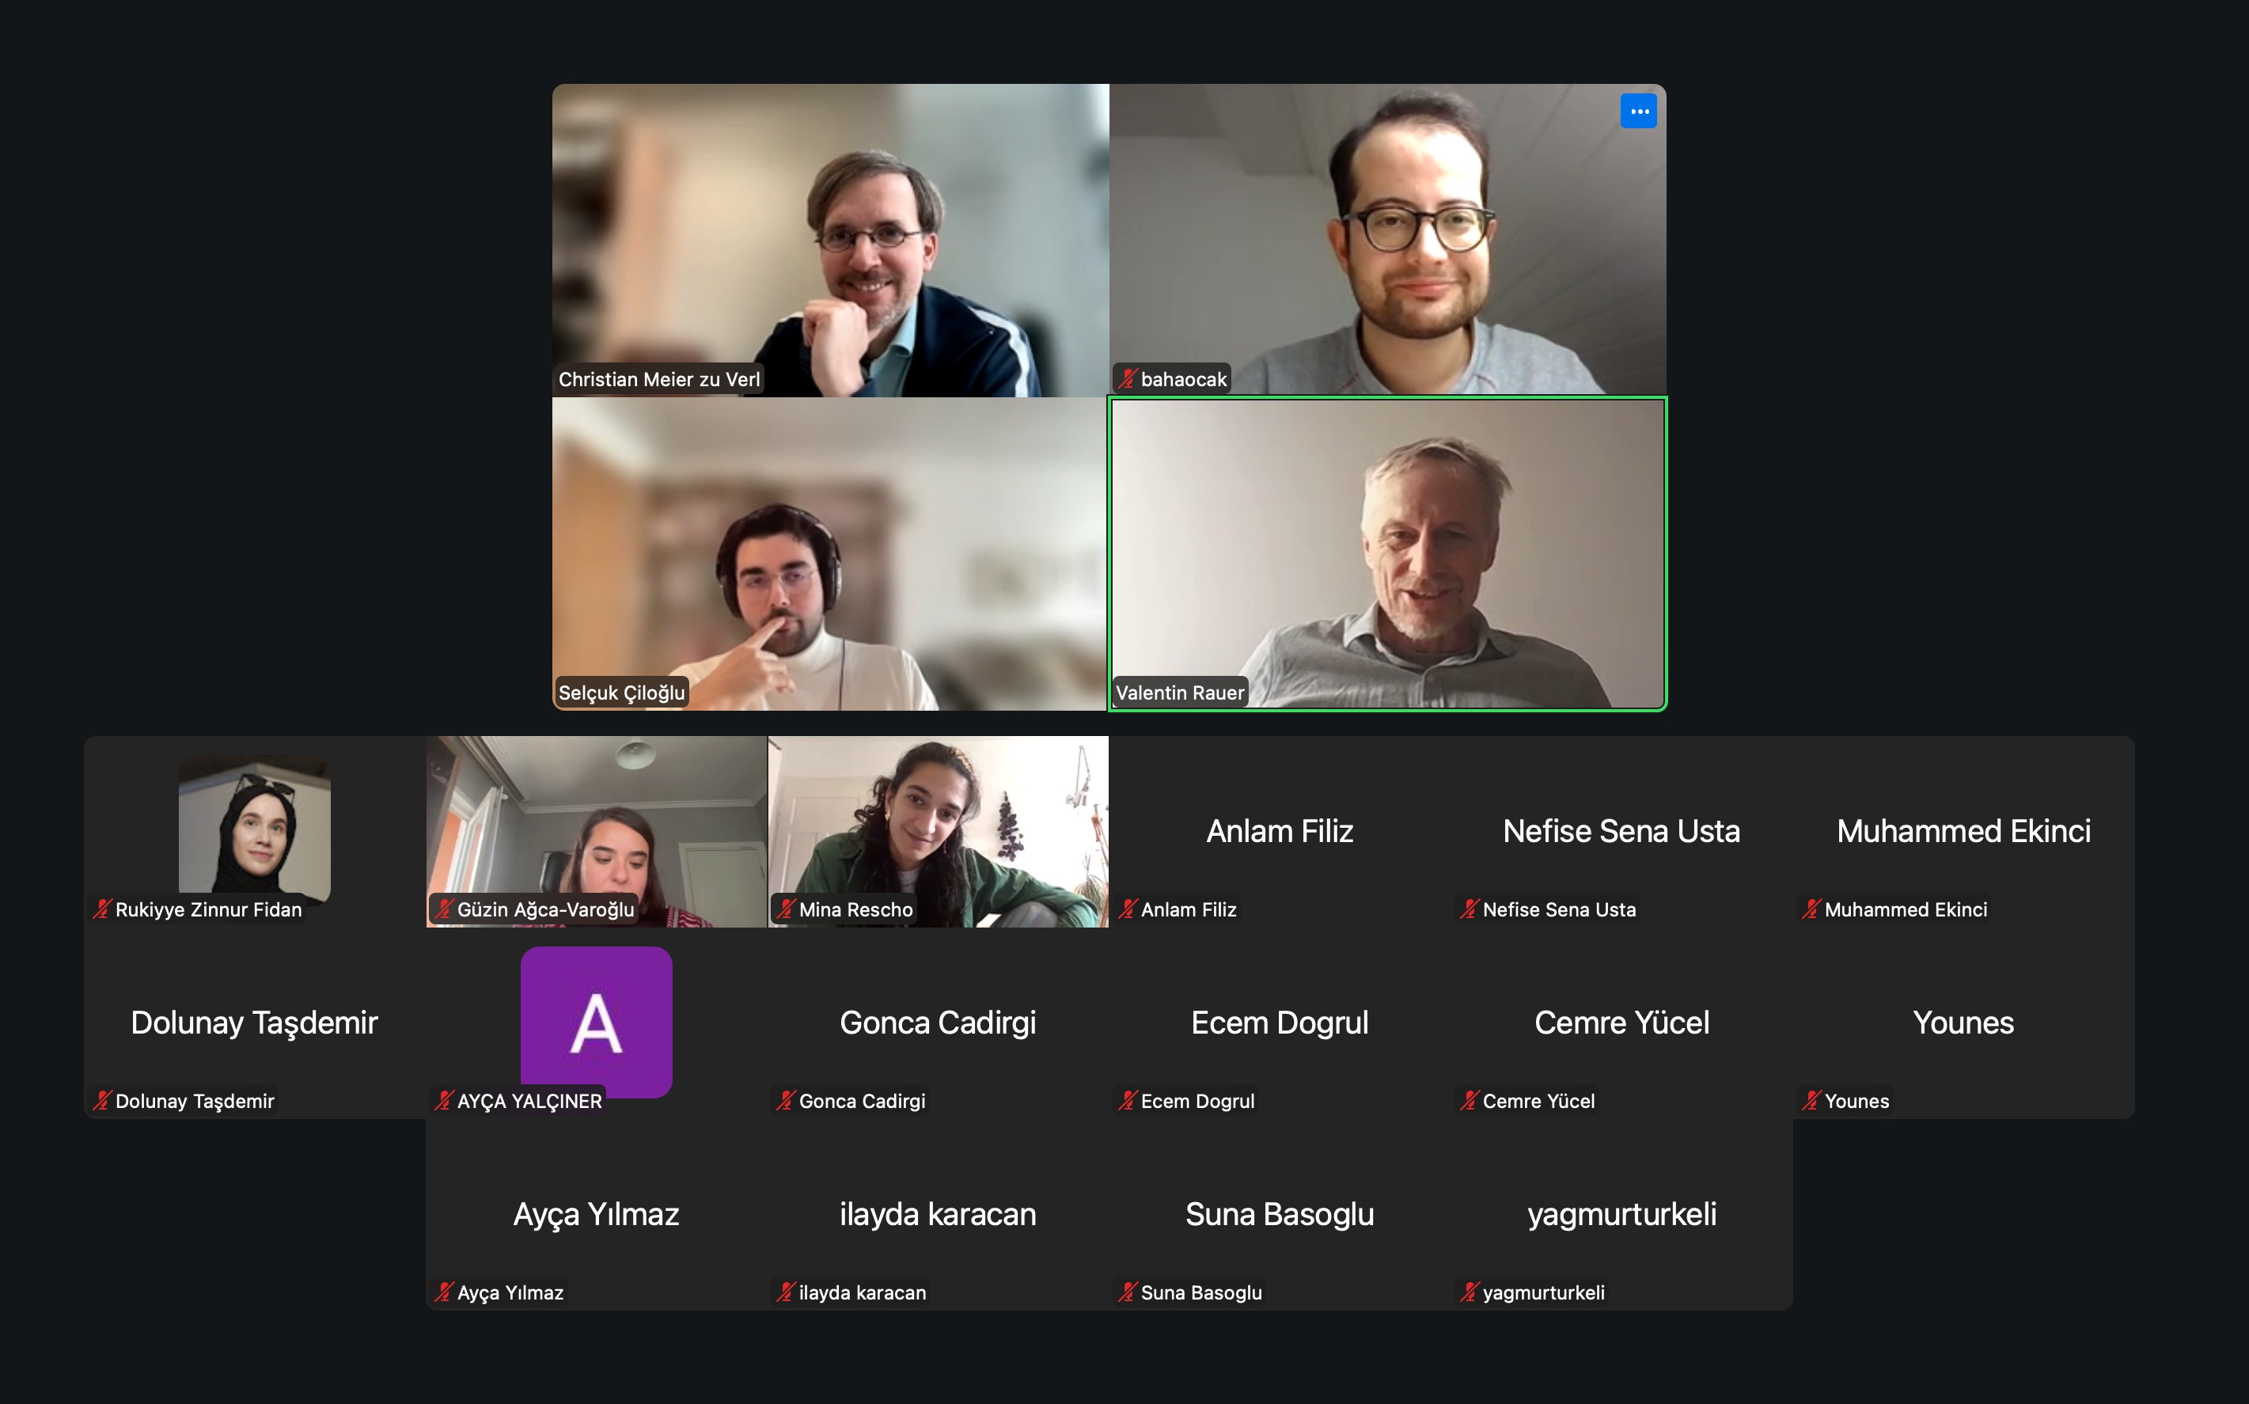This screenshot has height=1404, width=2249.
Task: Click the Muhammed Ekinci participant tile
Action: coord(1963,832)
